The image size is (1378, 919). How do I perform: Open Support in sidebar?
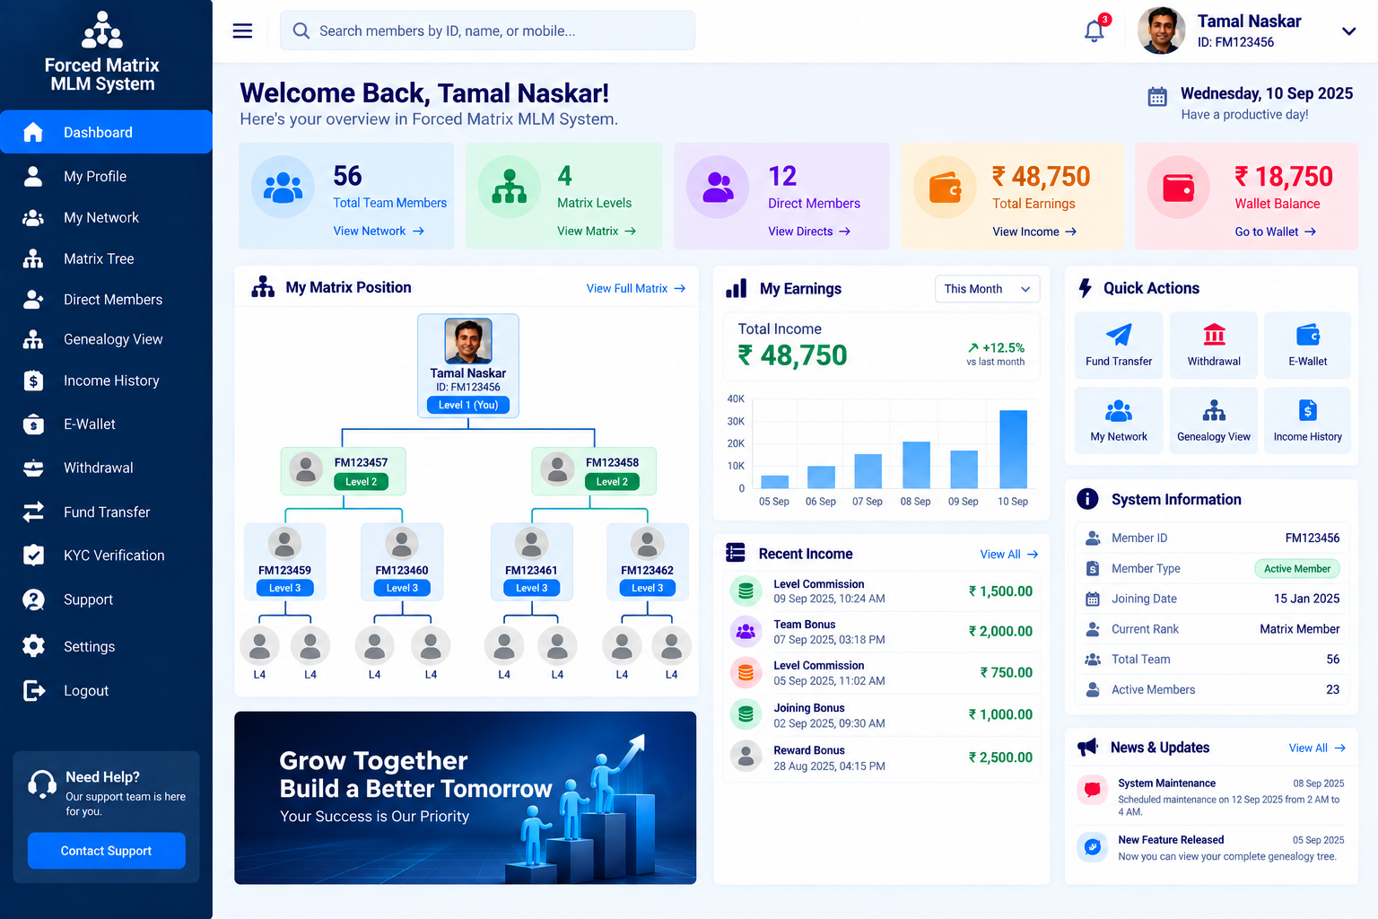106,600
